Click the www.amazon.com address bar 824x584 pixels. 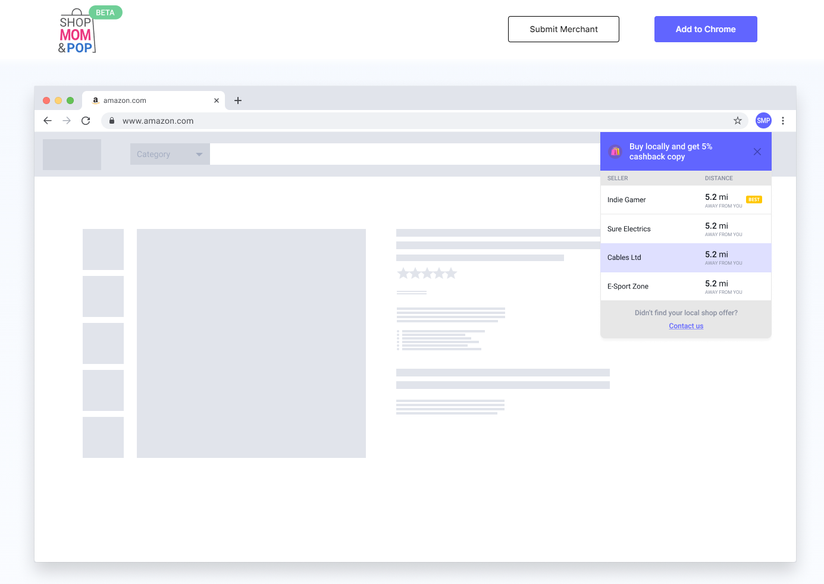pos(425,121)
